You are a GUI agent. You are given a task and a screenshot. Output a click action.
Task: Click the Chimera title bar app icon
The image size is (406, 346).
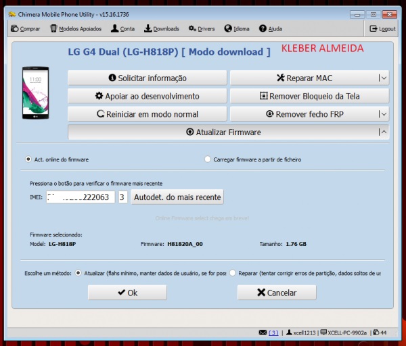pyautogui.click(x=12, y=14)
